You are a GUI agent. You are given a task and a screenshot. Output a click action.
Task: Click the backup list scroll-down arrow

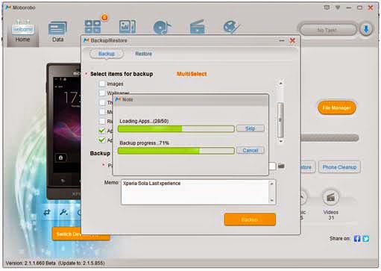(x=280, y=141)
